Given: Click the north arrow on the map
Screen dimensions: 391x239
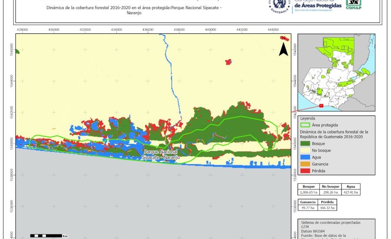Looking at the screenshot, I should point(283,49).
